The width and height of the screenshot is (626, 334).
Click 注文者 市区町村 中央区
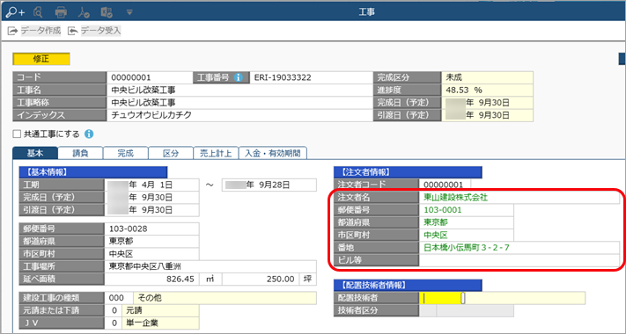pos(467,235)
